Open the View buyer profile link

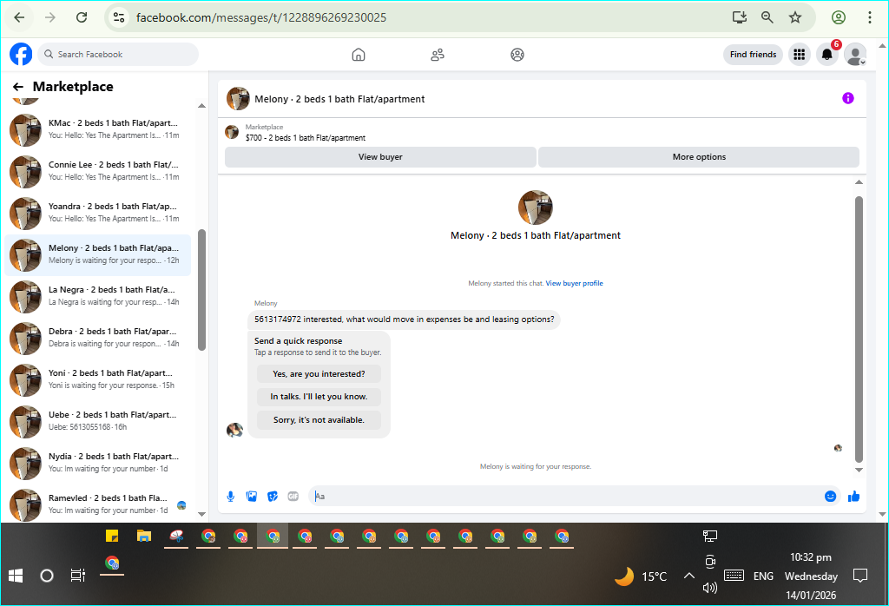(575, 283)
